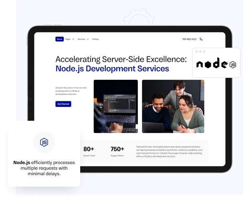243x201 pixels.
Task: Click the Get Started button
Action: [x=63, y=104]
